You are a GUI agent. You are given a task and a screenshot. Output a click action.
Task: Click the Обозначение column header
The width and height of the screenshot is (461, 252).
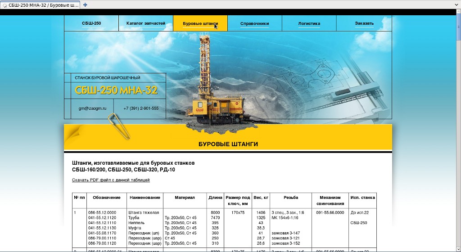107,198
